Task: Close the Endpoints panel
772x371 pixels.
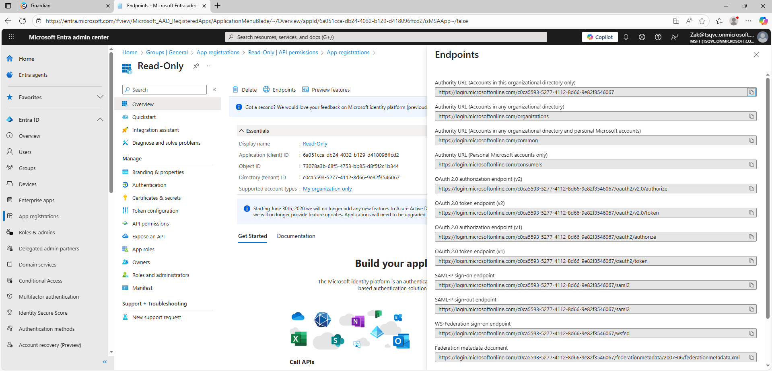Action: click(756, 55)
